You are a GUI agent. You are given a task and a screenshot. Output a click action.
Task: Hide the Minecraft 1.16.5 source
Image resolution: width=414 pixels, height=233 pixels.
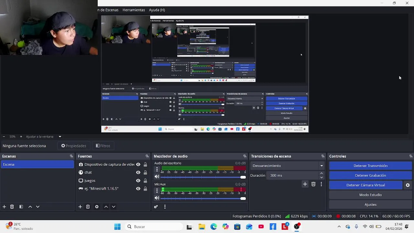click(138, 189)
